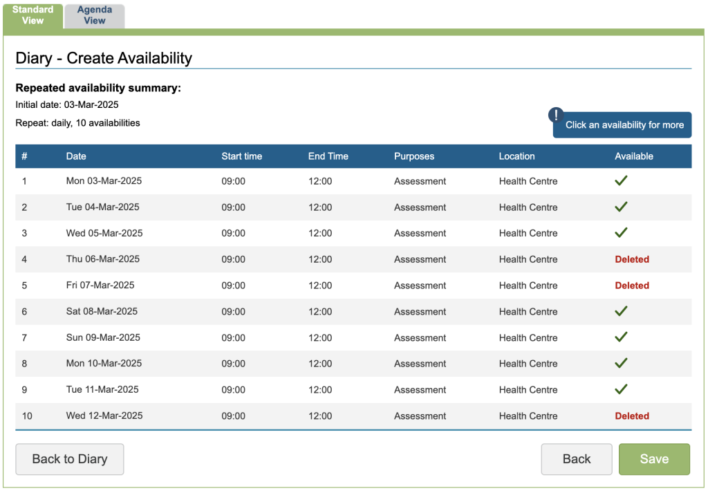
Task: Click the available checkmark for Tue 04-Mar-2025
Action: point(621,207)
